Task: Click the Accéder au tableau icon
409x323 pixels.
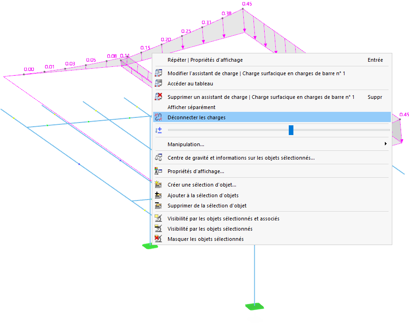Action: 158,84
